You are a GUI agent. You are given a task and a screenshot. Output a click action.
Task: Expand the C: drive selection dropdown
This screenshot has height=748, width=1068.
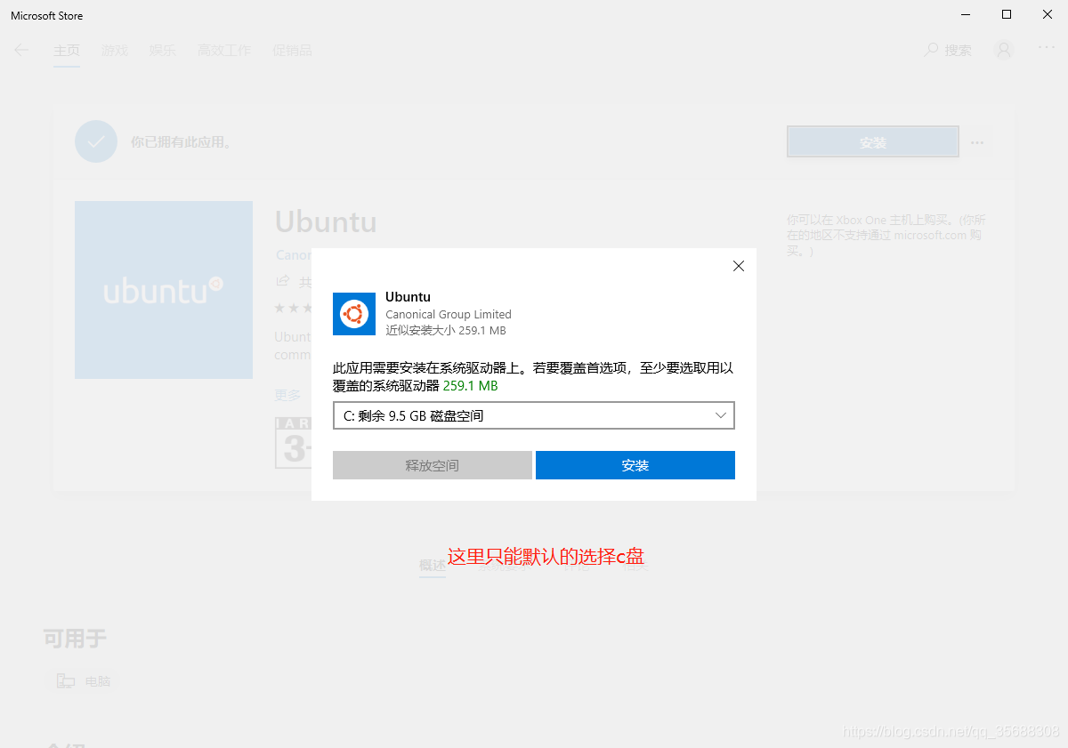pyautogui.click(x=534, y=415)
